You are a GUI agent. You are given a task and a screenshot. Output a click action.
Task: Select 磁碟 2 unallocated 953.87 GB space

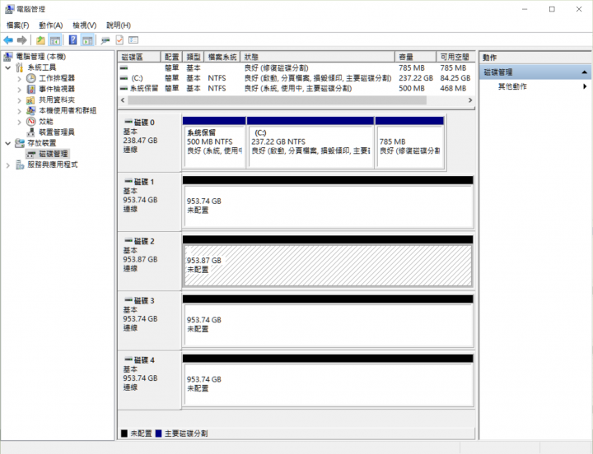tap(328, 261)
